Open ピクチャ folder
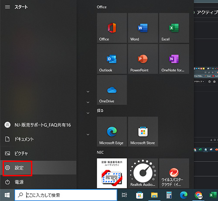The width and height of the screenshot is (218, 201). [x=38, y=153]
